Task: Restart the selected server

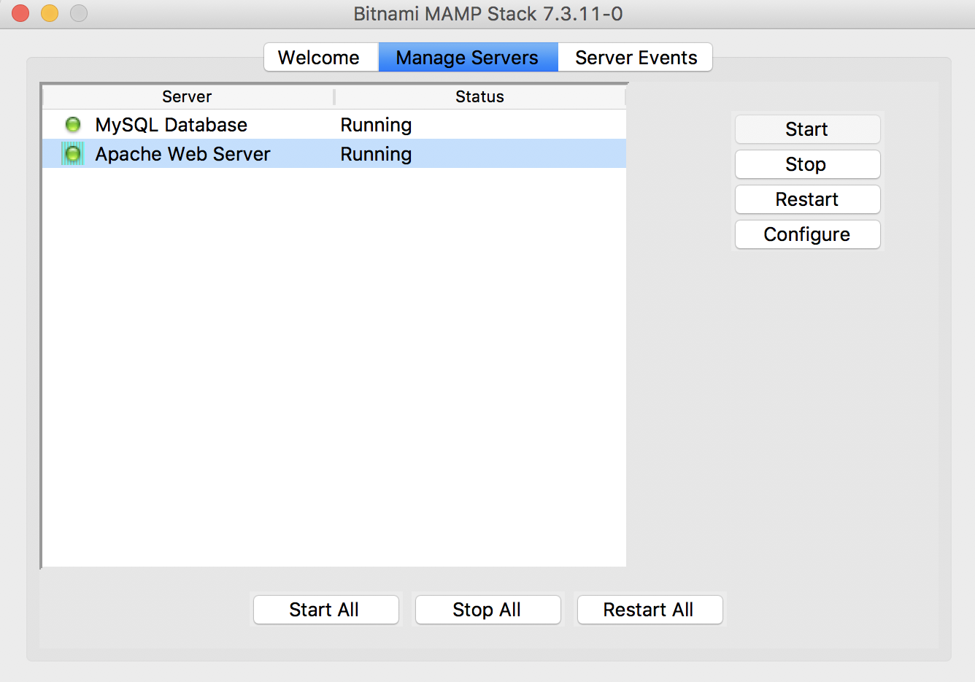Action: click(x=807, y=199)
